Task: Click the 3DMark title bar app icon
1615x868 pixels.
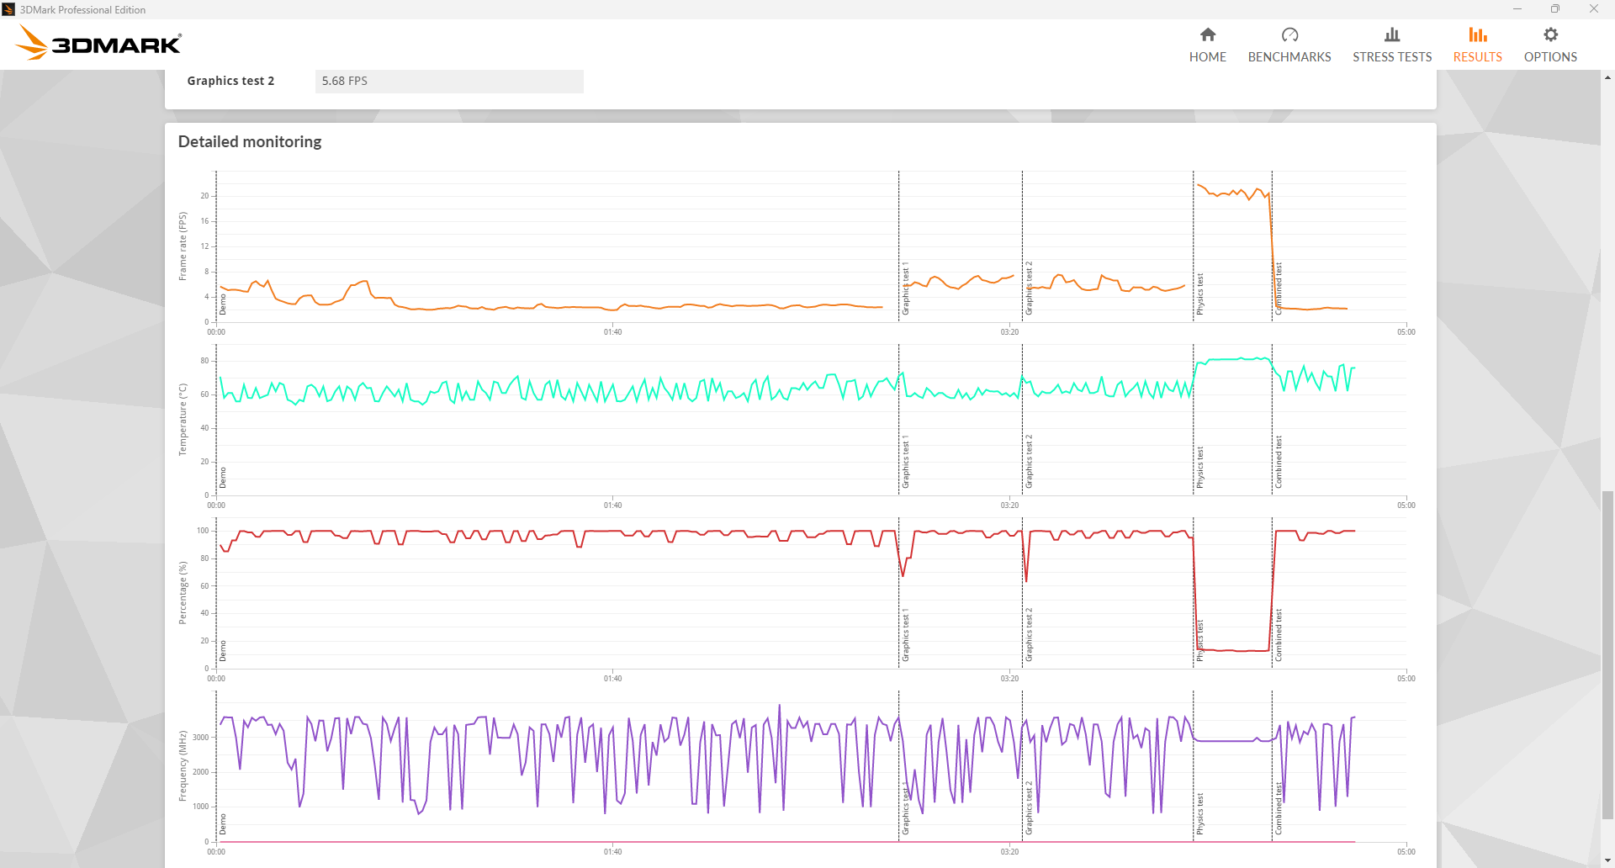Action: (x=8, y=9)
